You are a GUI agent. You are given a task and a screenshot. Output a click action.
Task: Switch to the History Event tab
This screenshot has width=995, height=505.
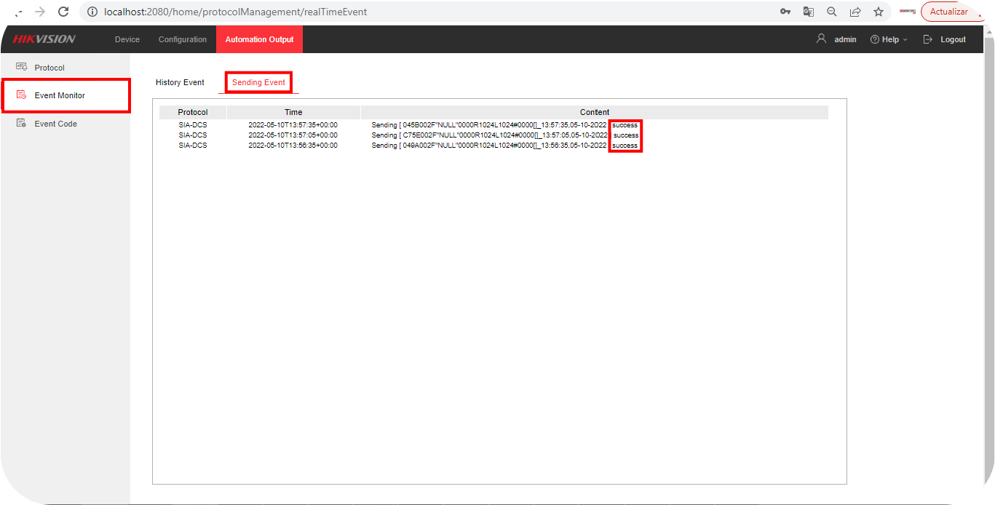tap(180, 82)
